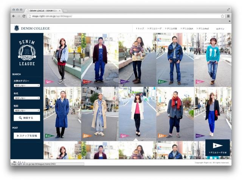Click the スナップを投稿 post button

pos(27,136)
